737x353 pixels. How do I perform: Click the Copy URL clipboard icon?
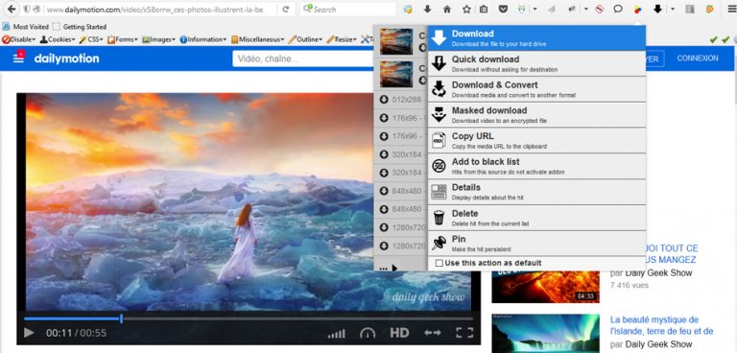click(x=439, y=141)
